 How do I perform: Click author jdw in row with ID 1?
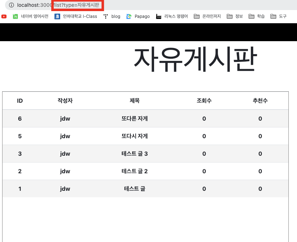pyautogui.click(x=65, y=189)
